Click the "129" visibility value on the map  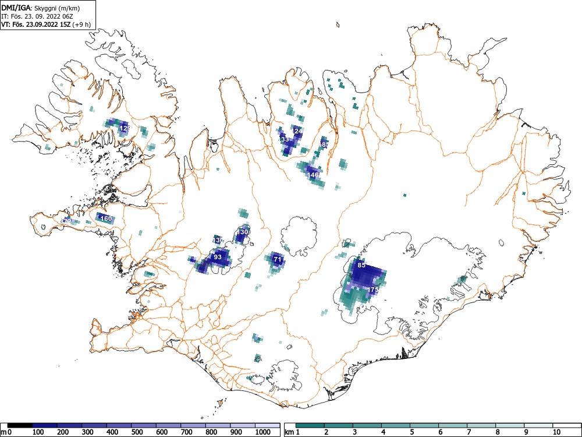pyautogui.click(x=126, y=128)
